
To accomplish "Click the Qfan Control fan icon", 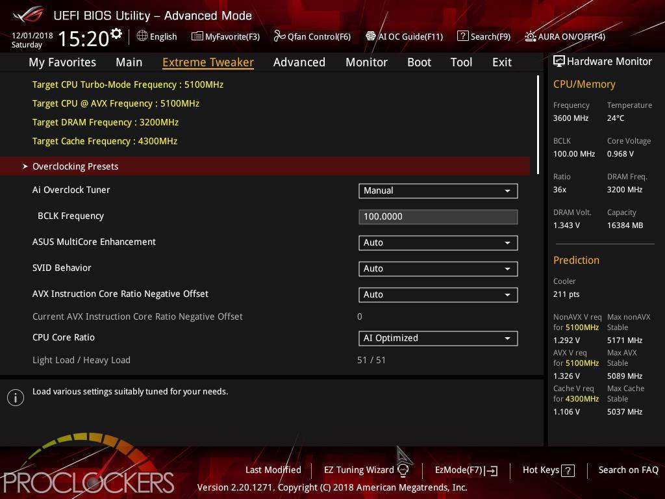I will click(x=279, y=36).
